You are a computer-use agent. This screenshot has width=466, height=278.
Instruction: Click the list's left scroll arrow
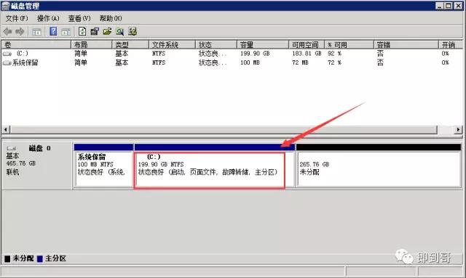click(6, 129)
